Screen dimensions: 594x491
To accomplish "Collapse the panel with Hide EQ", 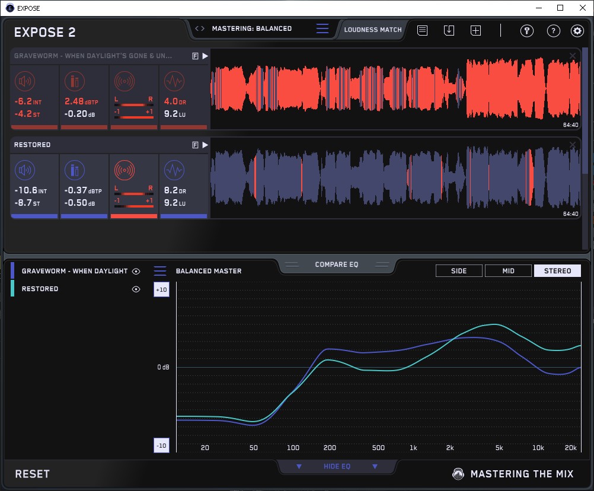I will pos(337,467).
